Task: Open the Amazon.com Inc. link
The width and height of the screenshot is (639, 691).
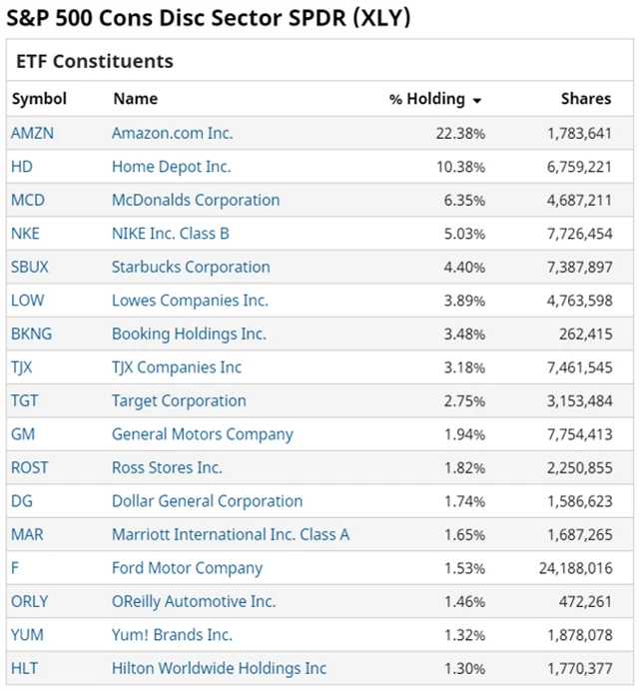Action: [x=171, y=133]
